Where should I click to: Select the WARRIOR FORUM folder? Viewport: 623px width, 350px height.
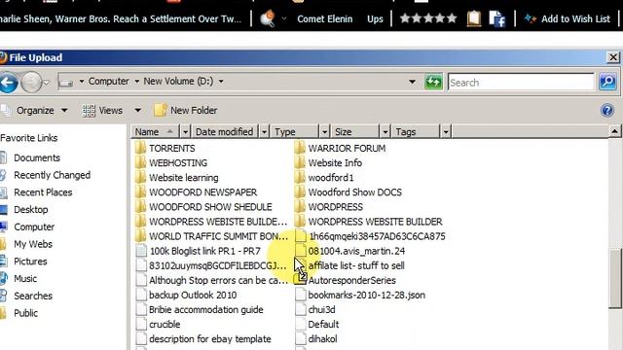340,148
